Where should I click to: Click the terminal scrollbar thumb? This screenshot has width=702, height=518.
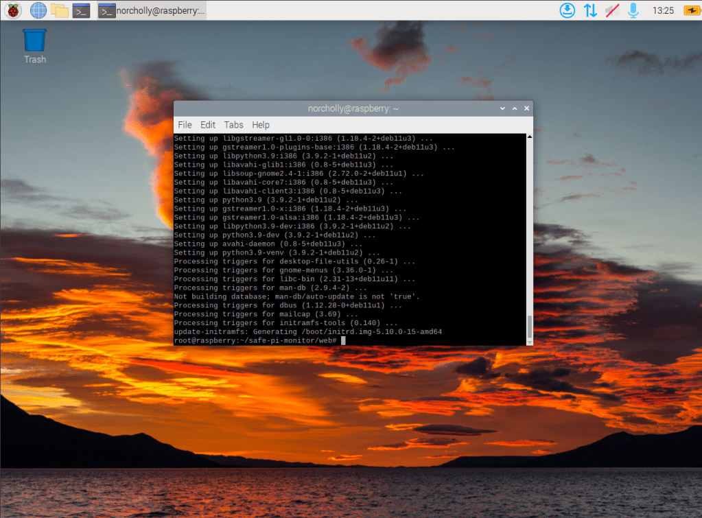(x=529, y=325)
